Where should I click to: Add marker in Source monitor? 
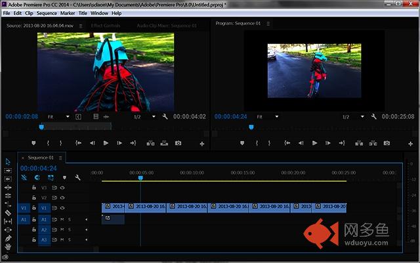(33, 143)
